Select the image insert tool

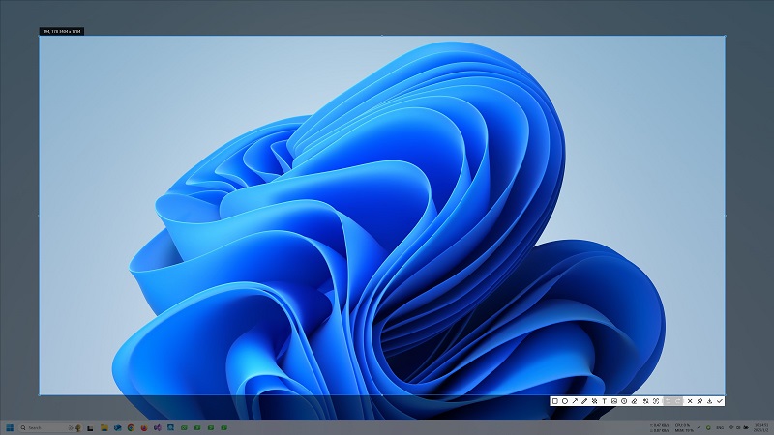pyautogui.click(x=614, y=401)
